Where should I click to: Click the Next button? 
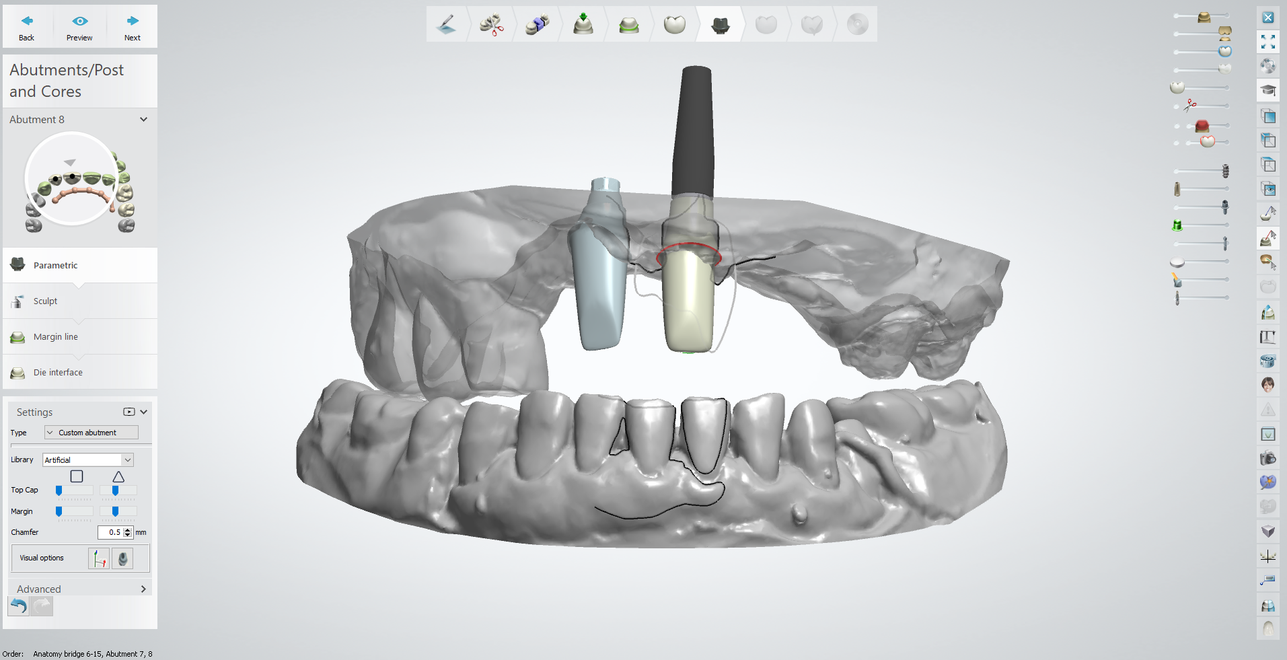click(x=132, y=27)
